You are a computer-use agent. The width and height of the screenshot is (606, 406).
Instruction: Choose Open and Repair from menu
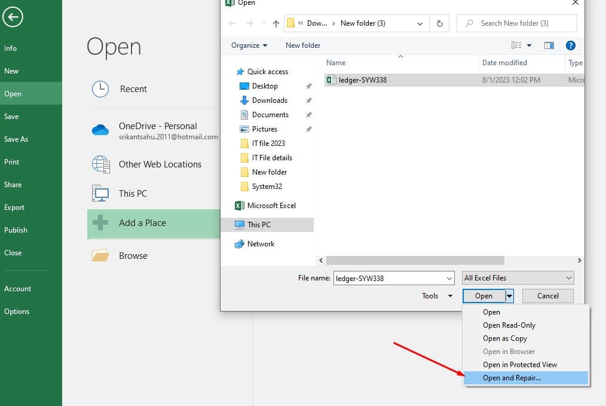pos(512,378)
